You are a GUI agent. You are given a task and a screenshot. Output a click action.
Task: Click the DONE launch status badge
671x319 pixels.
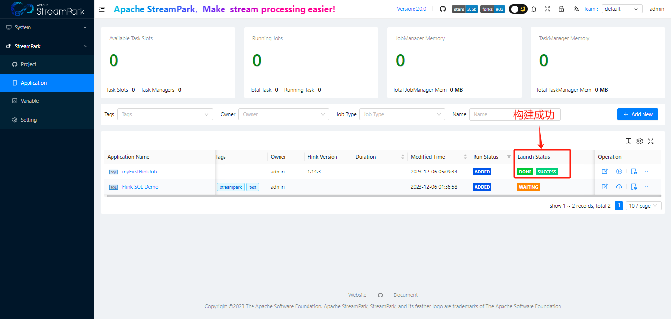525,172
